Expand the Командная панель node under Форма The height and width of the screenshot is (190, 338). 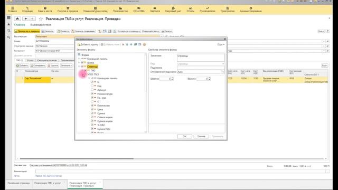pos(79,59)
